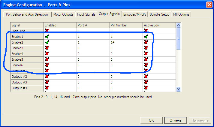
Task: Enable the Output #3 signal
Action: [47, 82]
